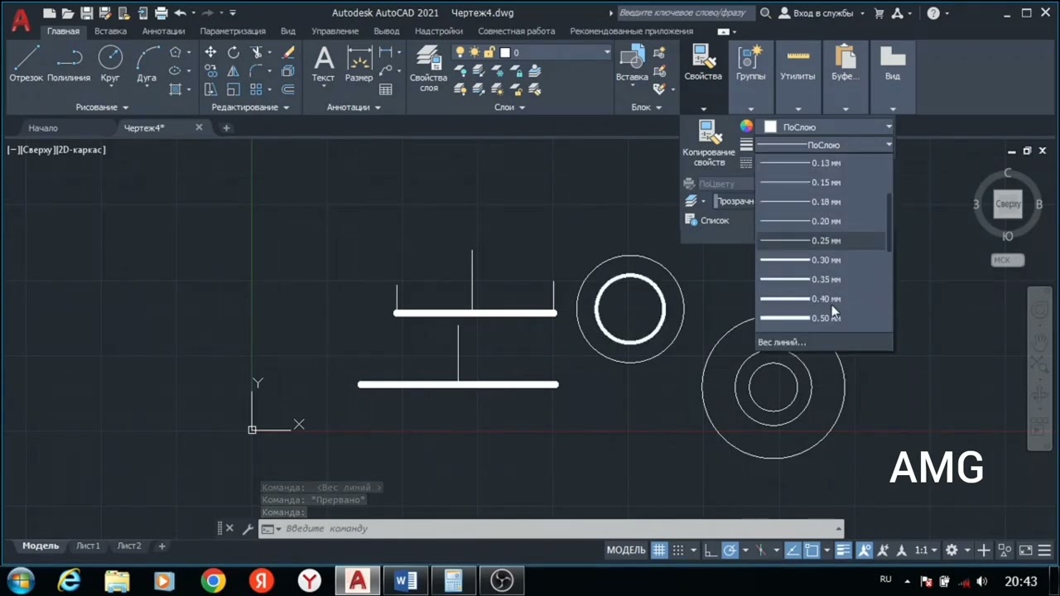Open Свойства слоя layer properties
The height and width of the screenshot is (596, 1060).
point(428,68)
